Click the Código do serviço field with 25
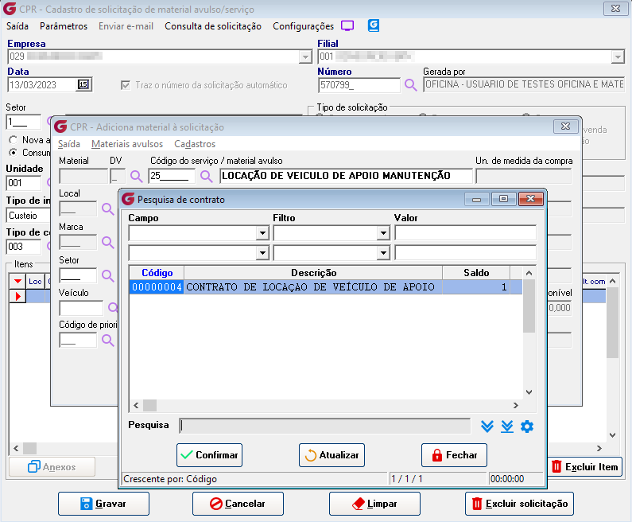Viewport: 632px width, 522px height. coord(172,176)
